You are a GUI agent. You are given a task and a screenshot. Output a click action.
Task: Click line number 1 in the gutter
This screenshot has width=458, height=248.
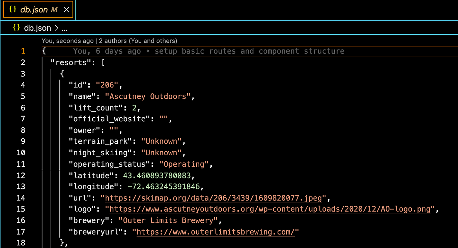(x=23, y=51)
